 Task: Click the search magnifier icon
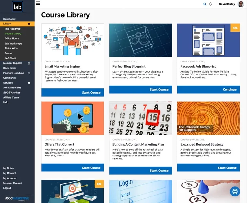205,4
